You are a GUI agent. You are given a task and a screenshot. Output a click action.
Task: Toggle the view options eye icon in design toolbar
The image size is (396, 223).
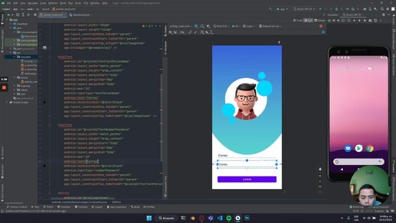171,32
